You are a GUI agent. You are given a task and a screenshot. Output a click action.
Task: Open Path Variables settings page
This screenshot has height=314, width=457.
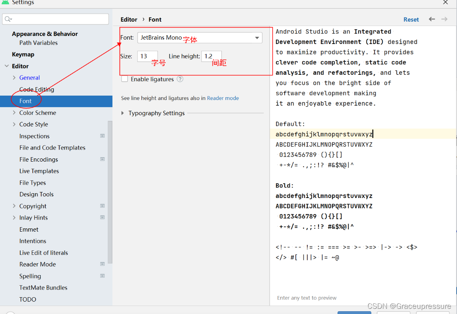(x=38, y=43)
